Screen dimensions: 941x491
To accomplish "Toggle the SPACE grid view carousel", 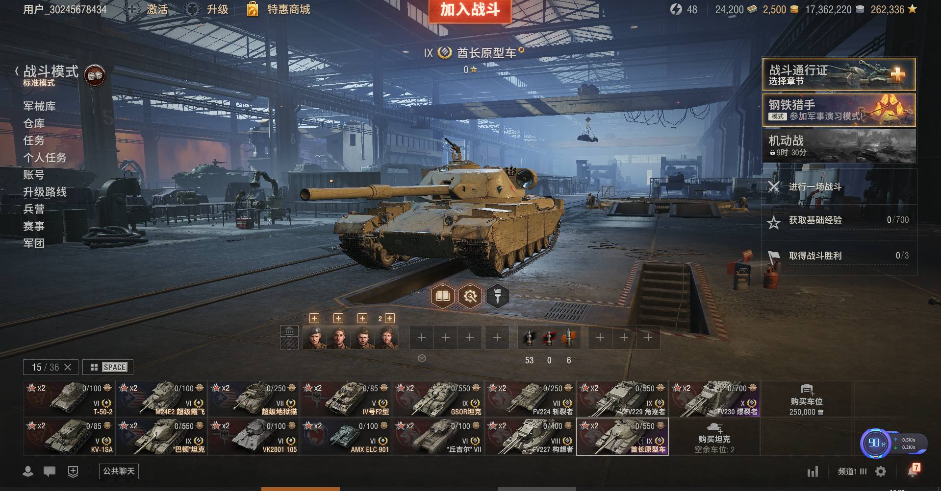I will tap(108, 367).
